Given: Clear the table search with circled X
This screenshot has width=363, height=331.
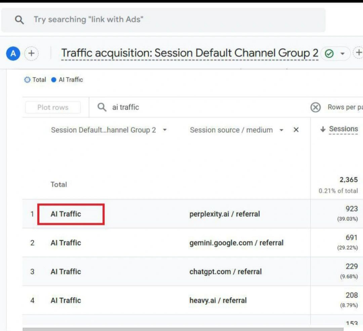Looking at the screenshot, I should [x=315, y=107].
